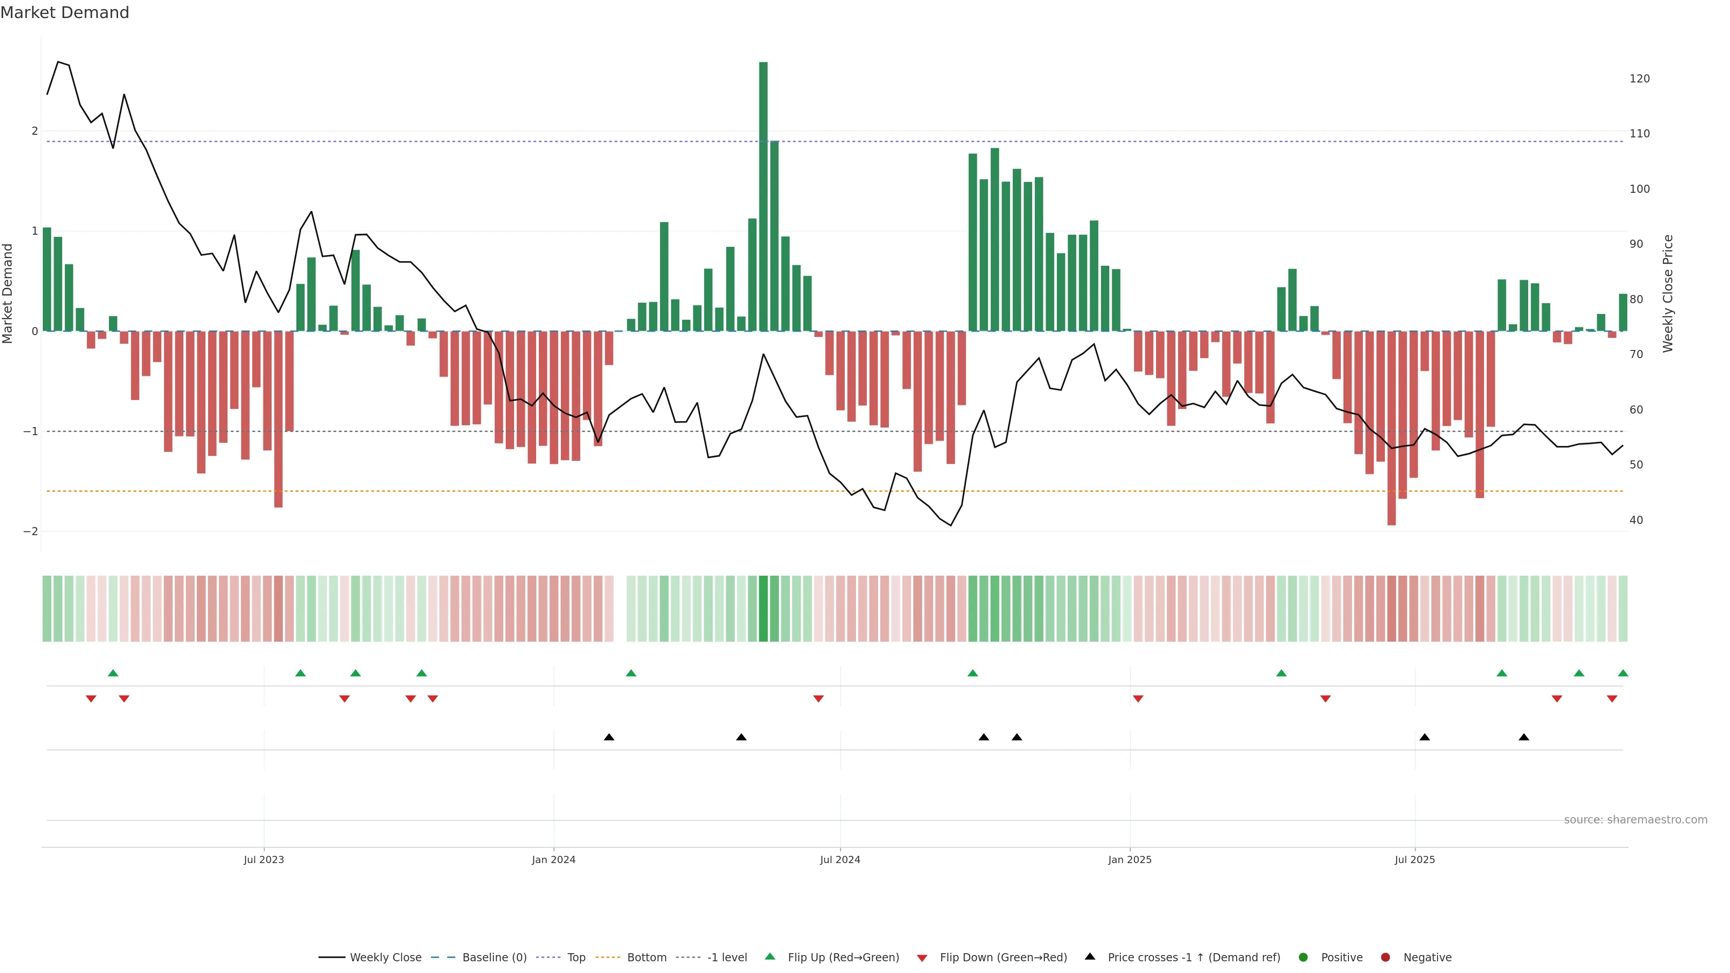This screenshot has height=973, width=1730.
Task: Click Price crosses -1 black triangle legend
Action: (1090, 957)
